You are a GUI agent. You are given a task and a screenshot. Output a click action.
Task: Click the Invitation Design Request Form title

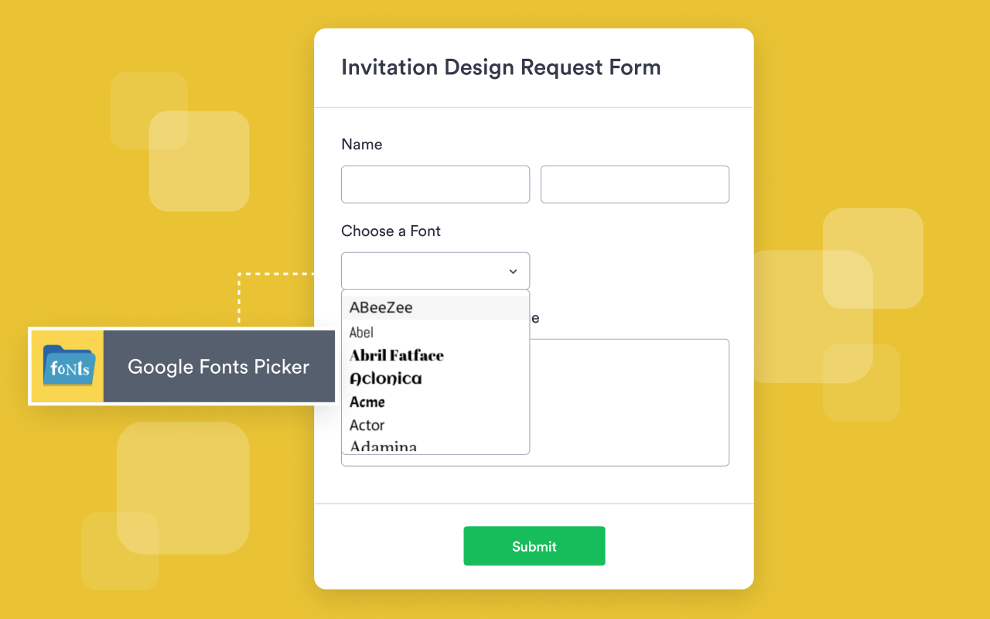coord(501,67)
